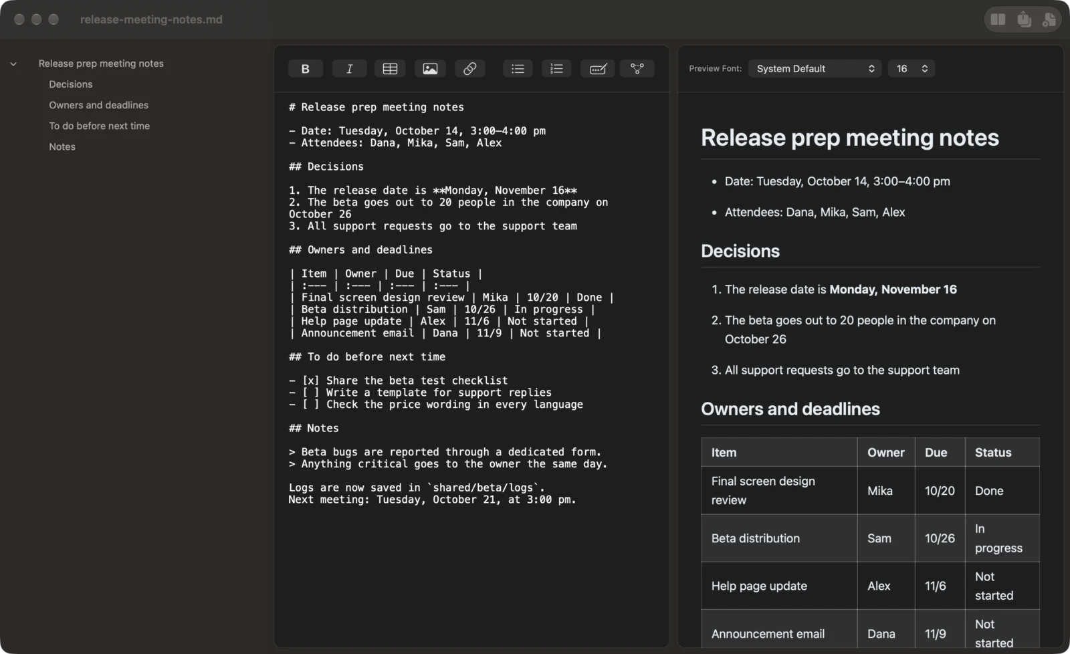Click the '# Release prep meeting notes' source line
The width and height of the screenshot is (1070, 654).
[377, 107]
